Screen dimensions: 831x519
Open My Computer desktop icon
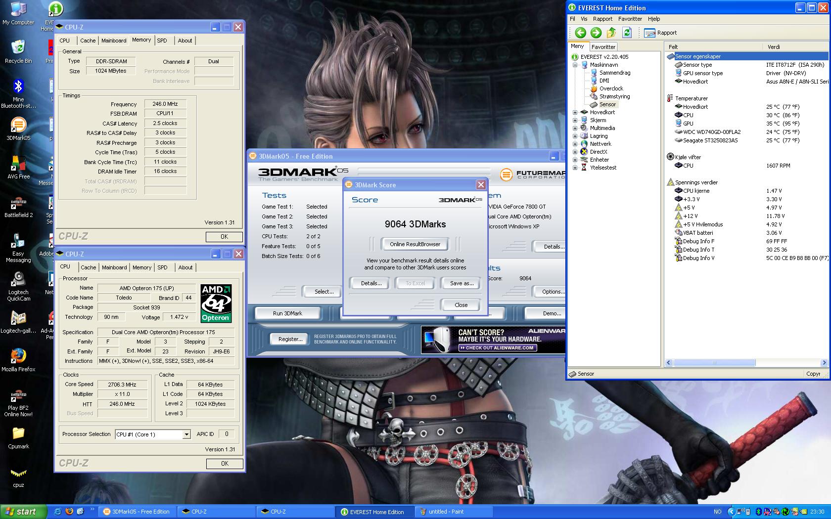(x=18, y=14)
